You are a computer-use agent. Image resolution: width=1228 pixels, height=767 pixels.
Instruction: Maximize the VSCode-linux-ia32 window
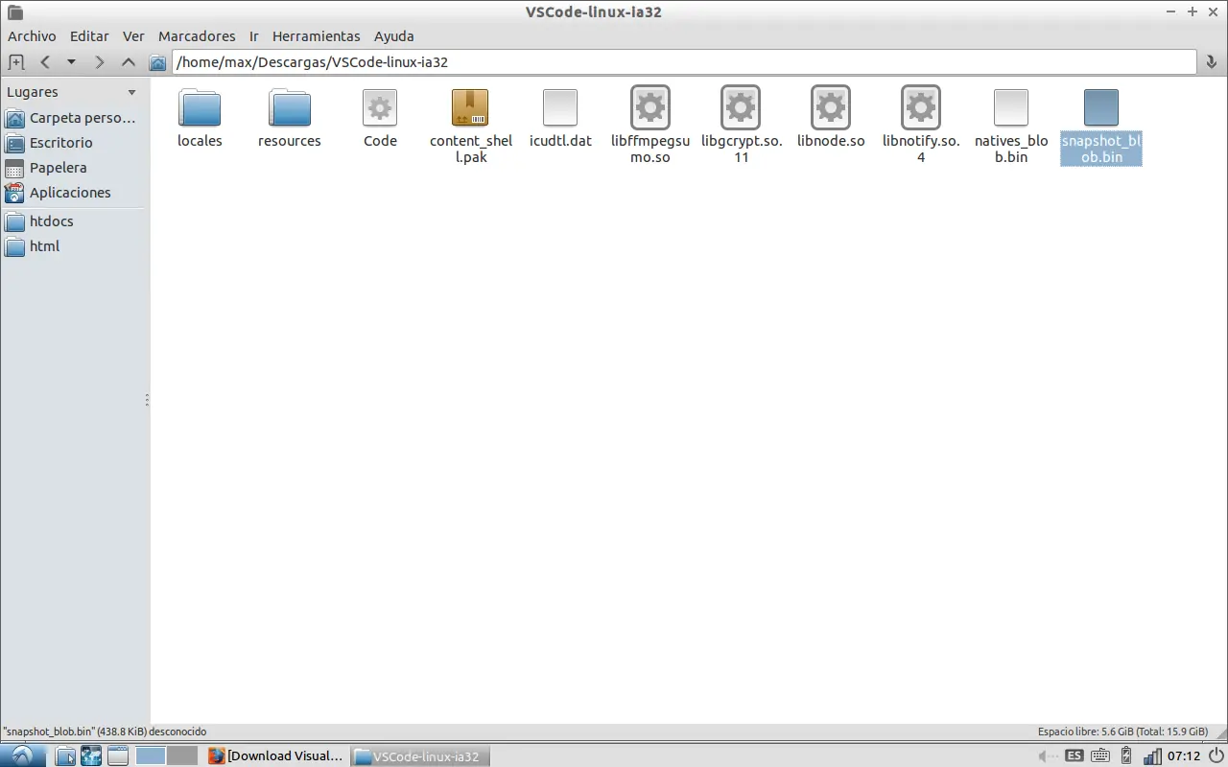coord(1193,12)
